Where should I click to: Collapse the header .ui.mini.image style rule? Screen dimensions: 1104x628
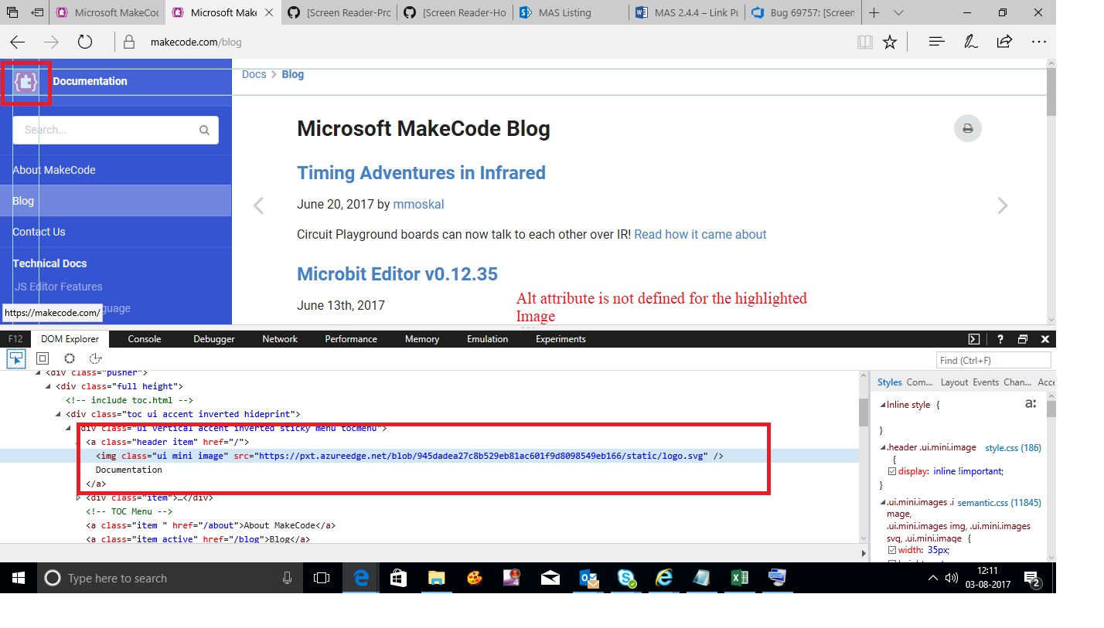click(x=883, y=447)
